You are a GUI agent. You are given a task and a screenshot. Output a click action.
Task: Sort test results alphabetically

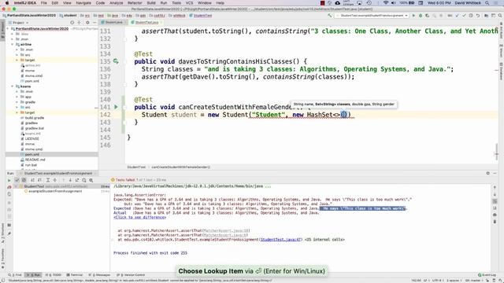pos(32,180)
